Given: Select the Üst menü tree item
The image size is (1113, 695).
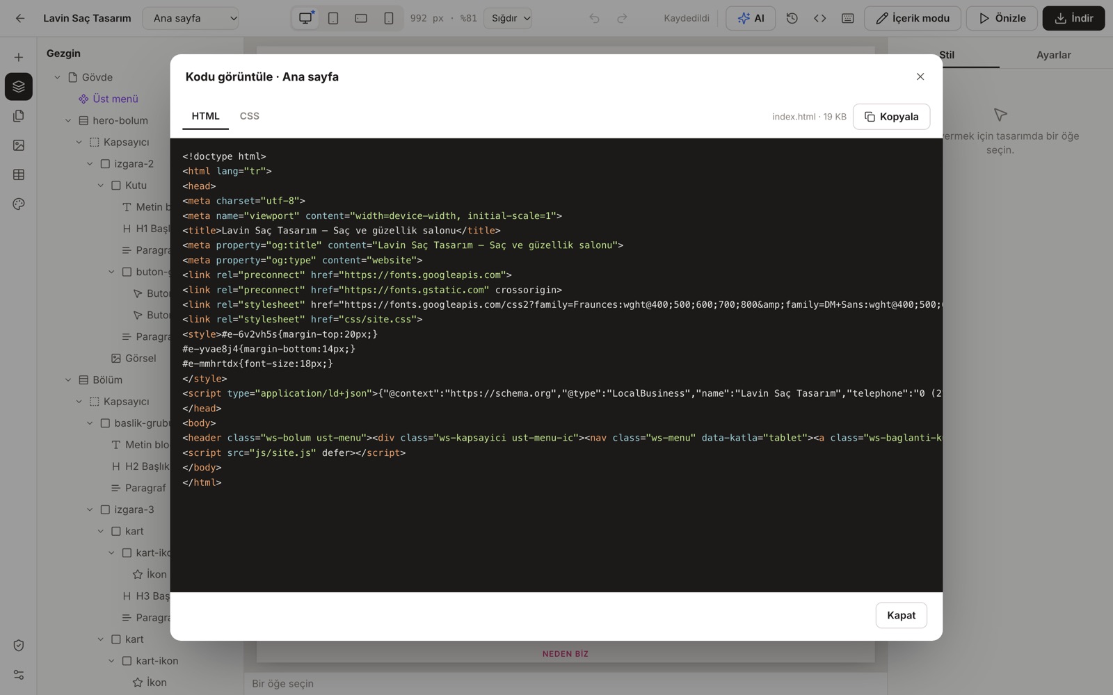Looking at the screenshot, I should (x=108, y=99).
